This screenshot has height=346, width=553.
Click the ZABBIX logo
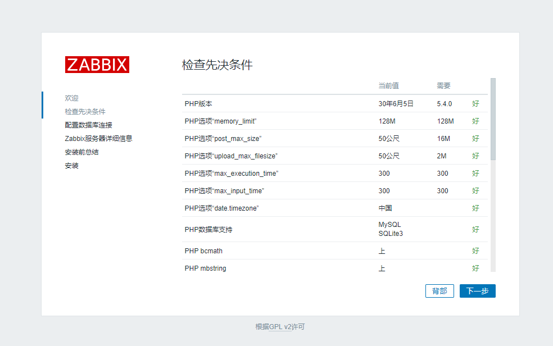tap(97, 65)
